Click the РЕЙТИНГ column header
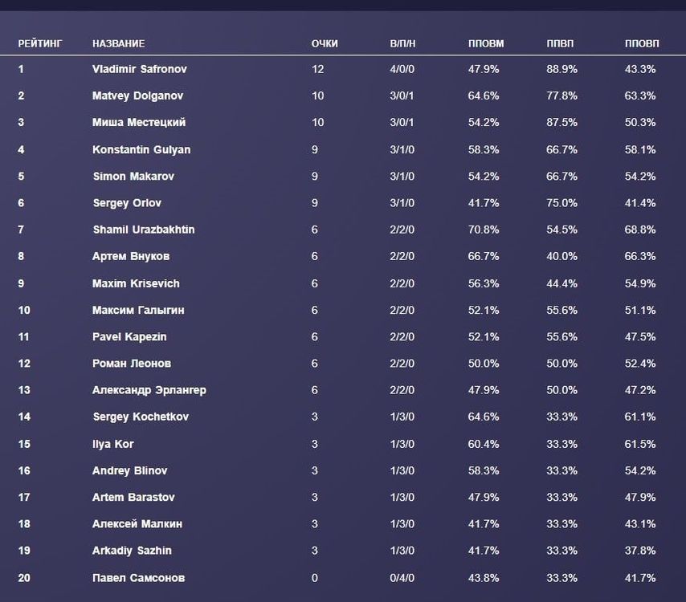This screenshot has height=602, width=686. pyautogui.click(x=40, y=43)
